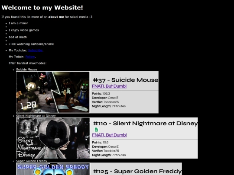Click the "bad at math" list item
The height and width of the screenshot is (175, 234).
click(x=18, y=37)
